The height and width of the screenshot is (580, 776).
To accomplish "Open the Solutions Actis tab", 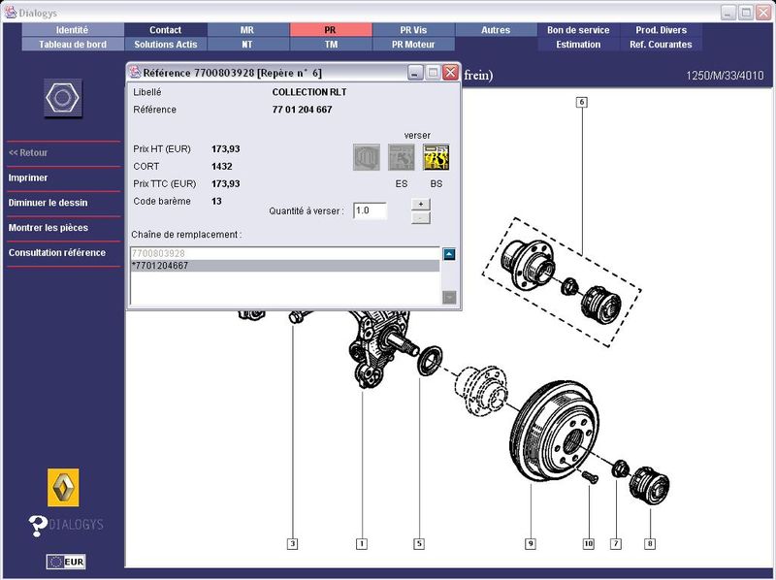I will click(165, 44).
